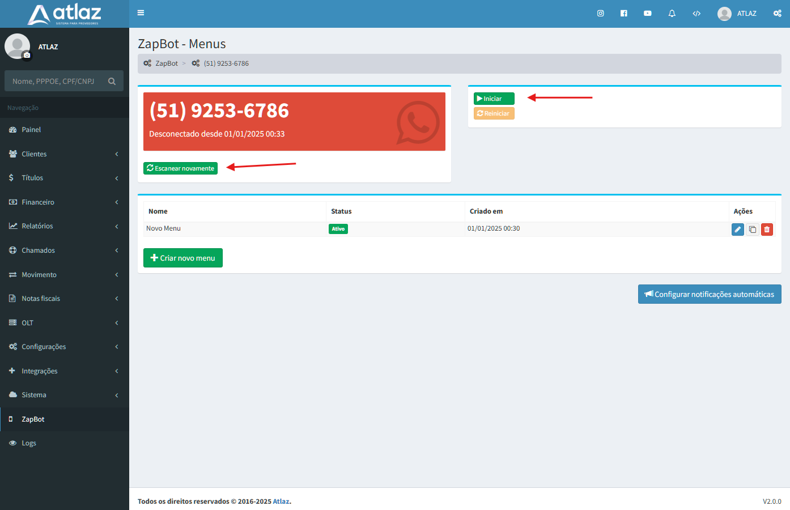Click the V2.0.0 version text

772,501
